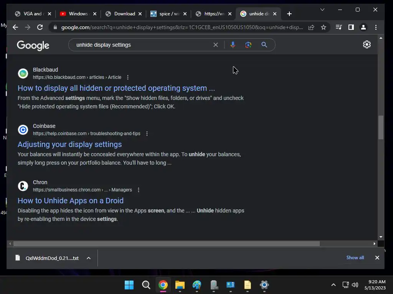The width and height of the screenshot is (393, 294).
Task: Click the Blackbaud site favicon
Action: click(23, 73)
